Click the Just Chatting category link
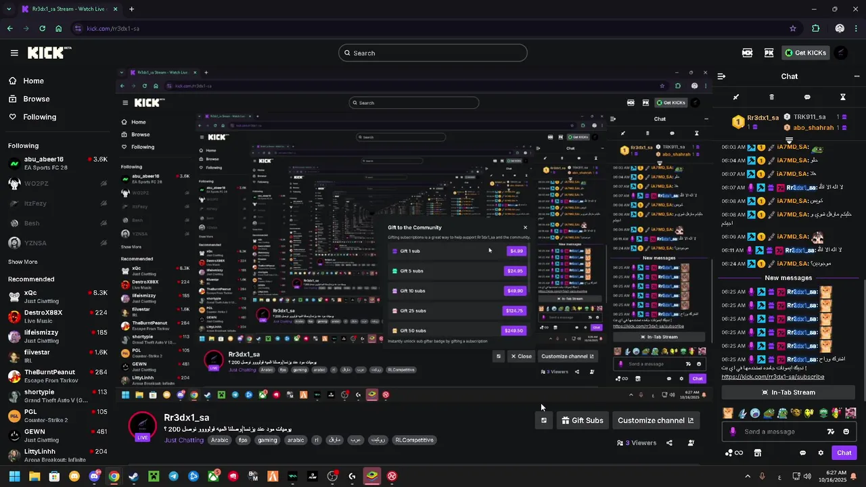 (x=184, y=440)
